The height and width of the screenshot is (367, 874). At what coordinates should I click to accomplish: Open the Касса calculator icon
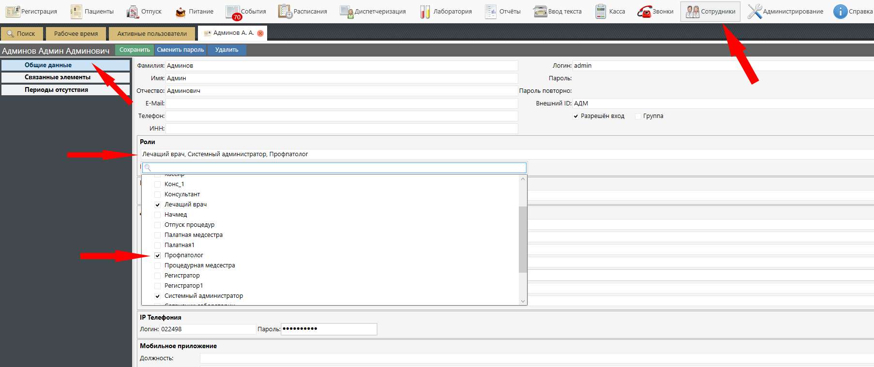tap(601, 12)
